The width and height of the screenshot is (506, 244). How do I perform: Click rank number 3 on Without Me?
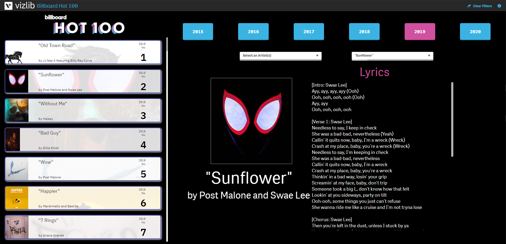143,116
